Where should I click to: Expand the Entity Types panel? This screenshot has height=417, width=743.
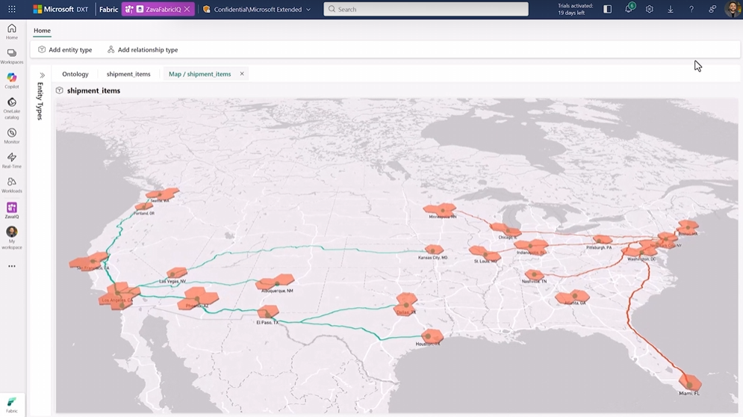click(x=42, y=75)
